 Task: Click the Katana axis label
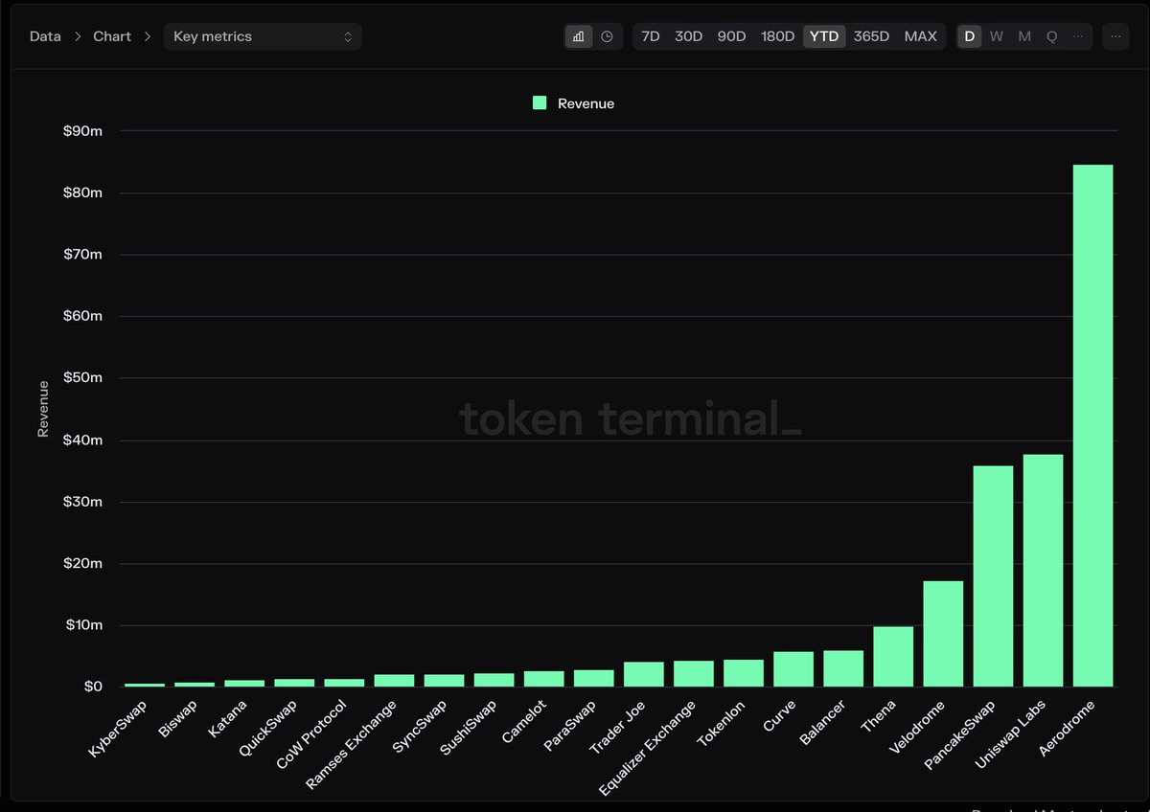228,720
